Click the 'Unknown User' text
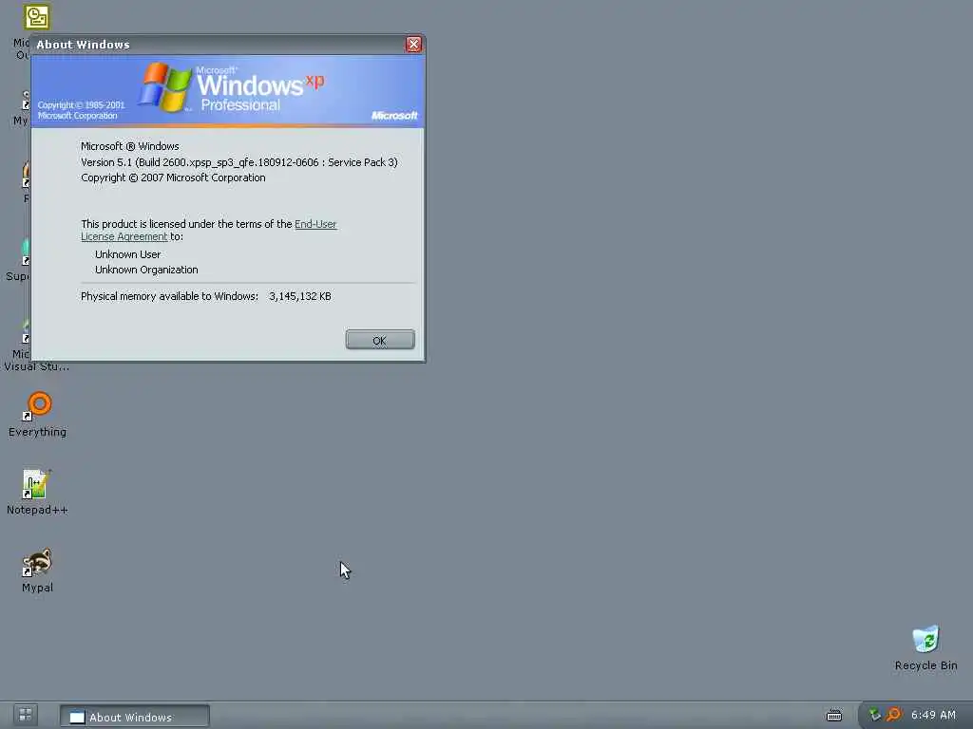The height and width of the screenshot is (729, 973). point(128,254)
